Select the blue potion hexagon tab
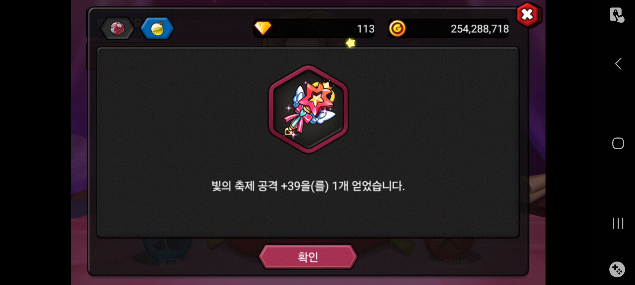This screenshot has height=285, width=635. 157,28
